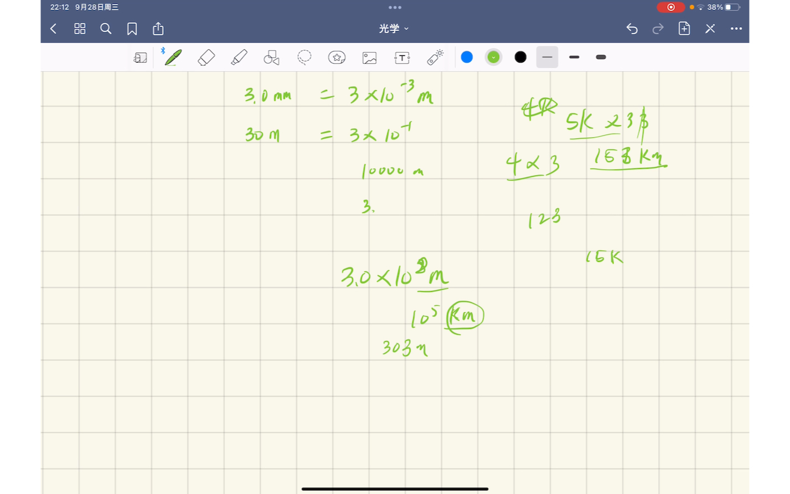Image resolution: width=790 pixels, height=494 pixels.
Task: Expand the 光学 notebook title dropdown
Action: tap(394, 28)
